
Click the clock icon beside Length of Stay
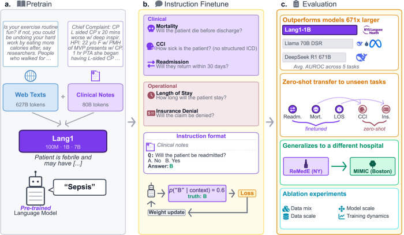coord(151,95)
